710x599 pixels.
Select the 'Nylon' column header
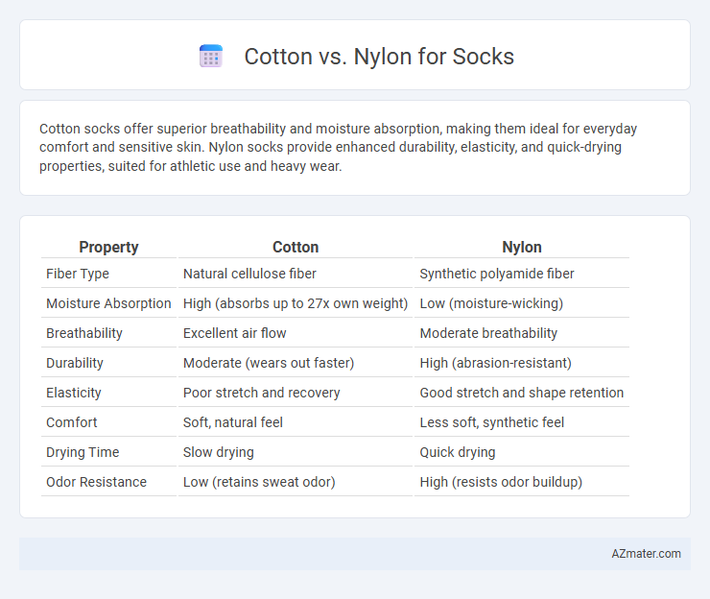click(x=522, y=247)
